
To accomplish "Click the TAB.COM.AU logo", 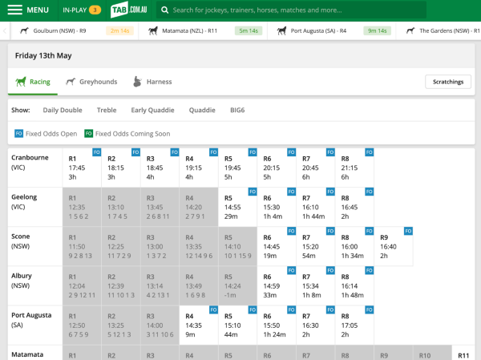I will [x=129, y=10].
